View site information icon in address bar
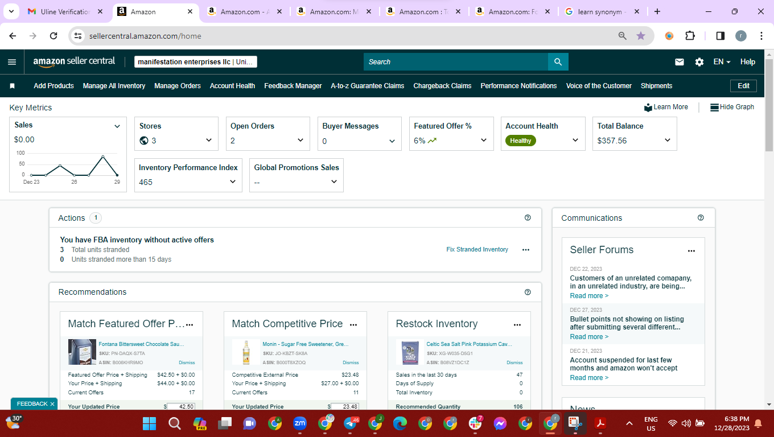The height and width of the screenshot is (437, 774). pos(79,36)
